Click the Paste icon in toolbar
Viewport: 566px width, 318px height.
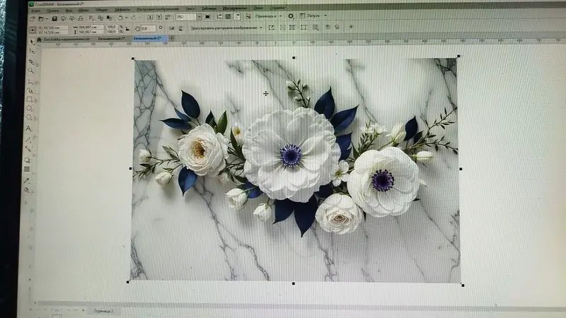point(109,18)
